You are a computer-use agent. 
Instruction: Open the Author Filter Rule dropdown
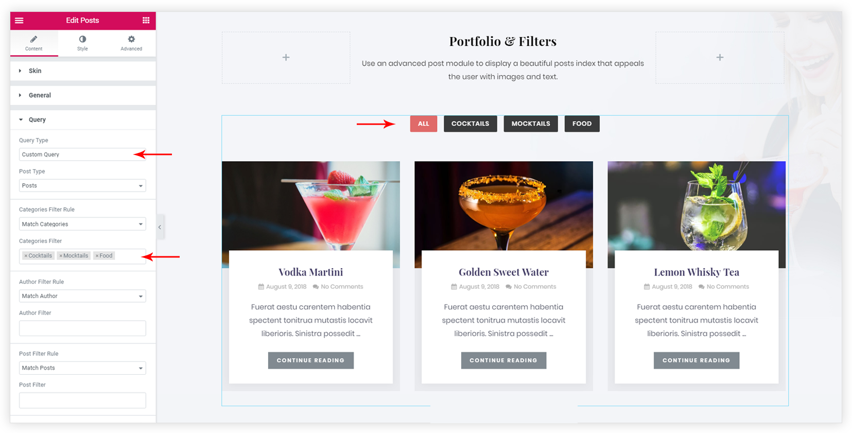(82, 296)
